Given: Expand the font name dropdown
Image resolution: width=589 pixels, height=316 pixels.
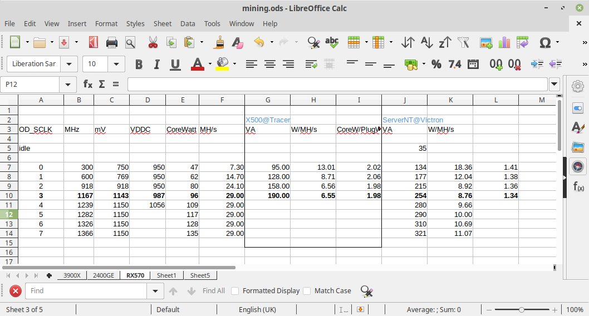Looking at the screenshot, I should tap(70, 64).
